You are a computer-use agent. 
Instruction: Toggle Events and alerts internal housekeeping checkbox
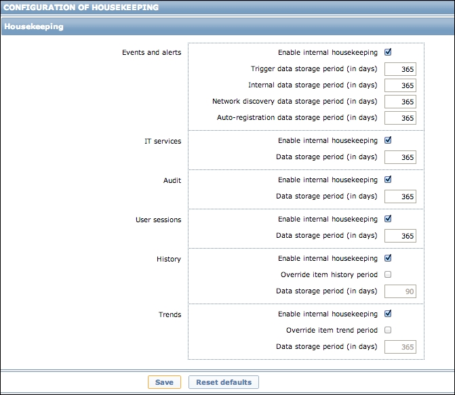point(388,52)
